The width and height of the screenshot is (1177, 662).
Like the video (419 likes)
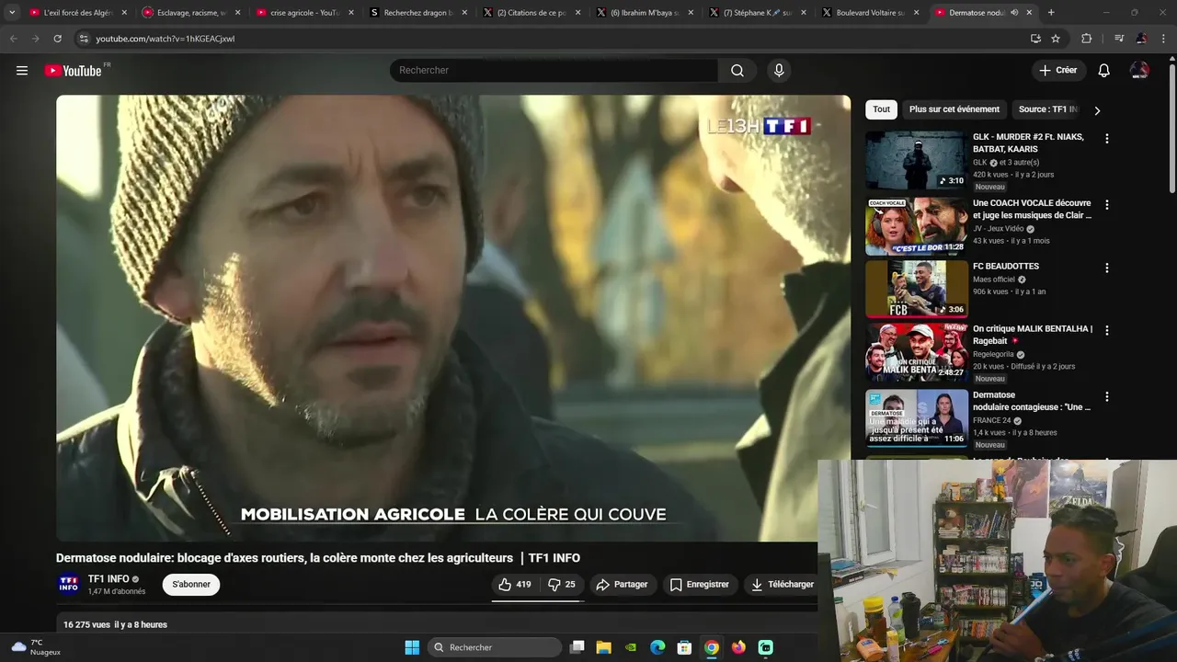tap(515, 585)
